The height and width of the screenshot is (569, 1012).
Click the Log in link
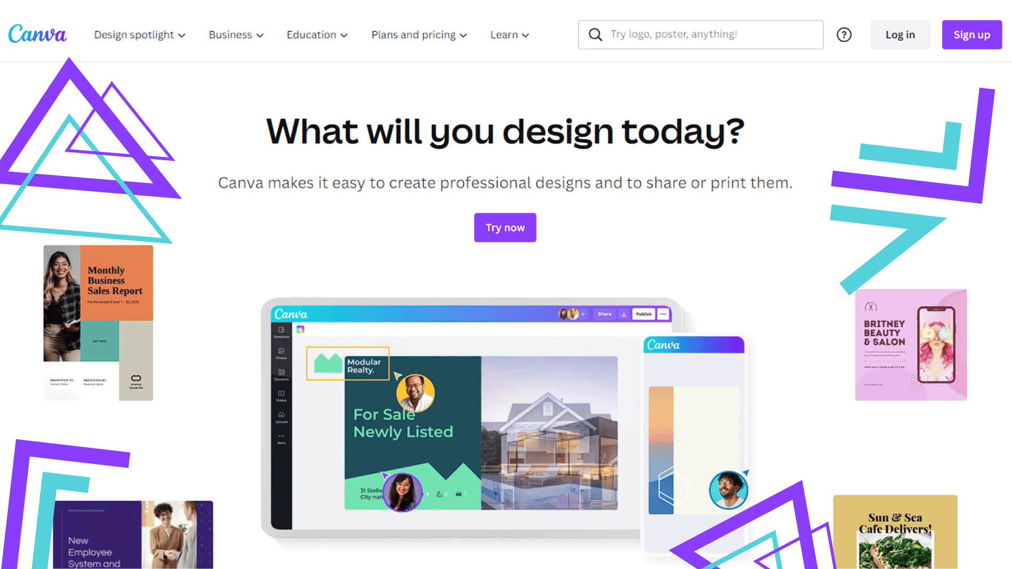point(900,34)
